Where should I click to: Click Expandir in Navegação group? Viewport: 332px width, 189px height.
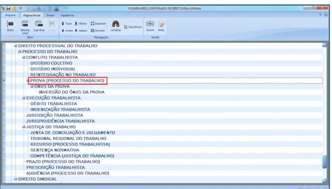[x=98, y=24]
